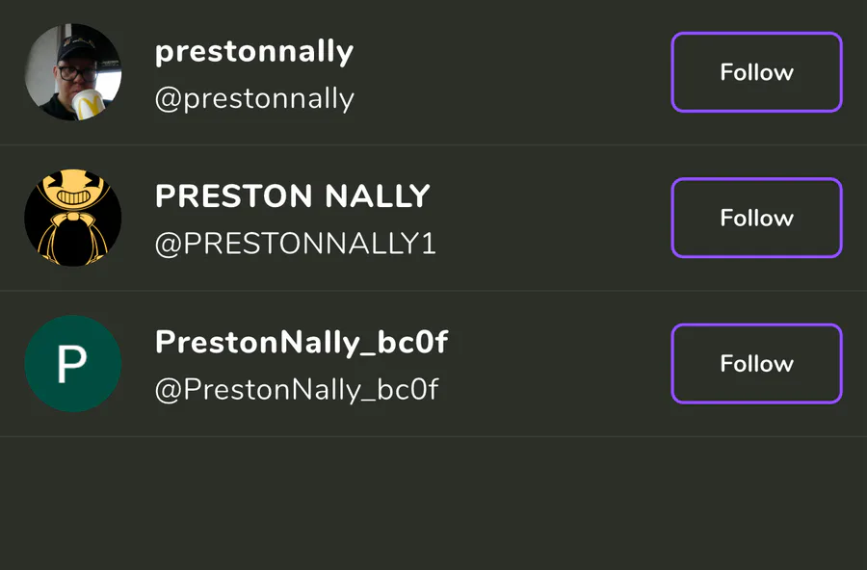Click the @PrestonNally_bc0f handle
The height and width of the screenshot is (570, 867).
297,389
